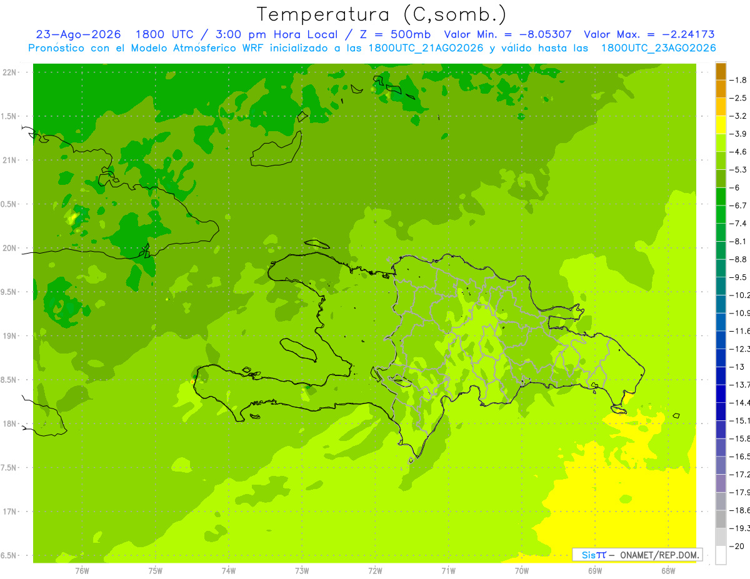The width and height of the screenshot is (750, 579).
Task: Click the valid-until time '1800UTC_23AGO2026'
Action: (x=658, y=48)
